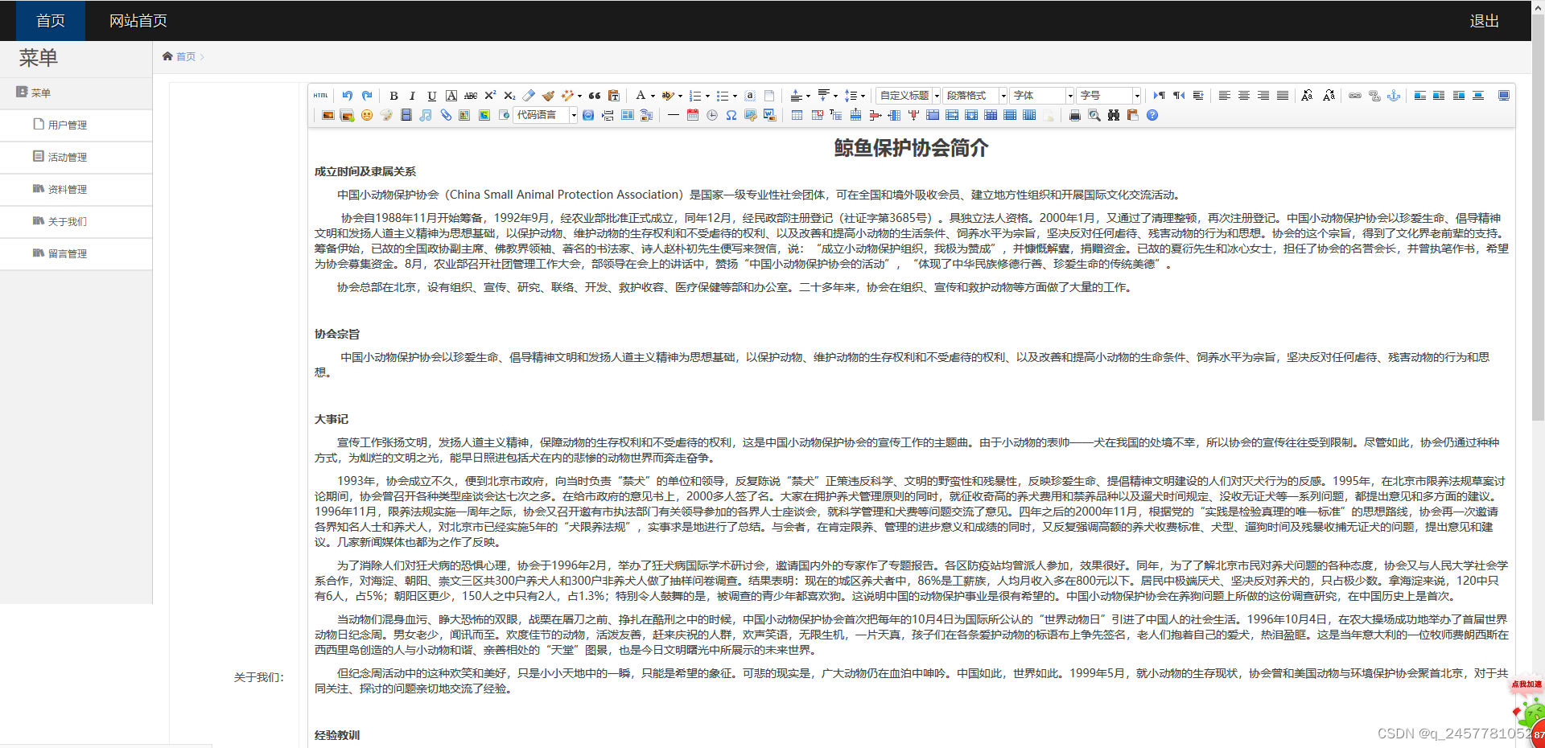The height and width of the screenshot is (748, 1545).
Task: Click the Undo arrow icon
Action: coord(348,96)
